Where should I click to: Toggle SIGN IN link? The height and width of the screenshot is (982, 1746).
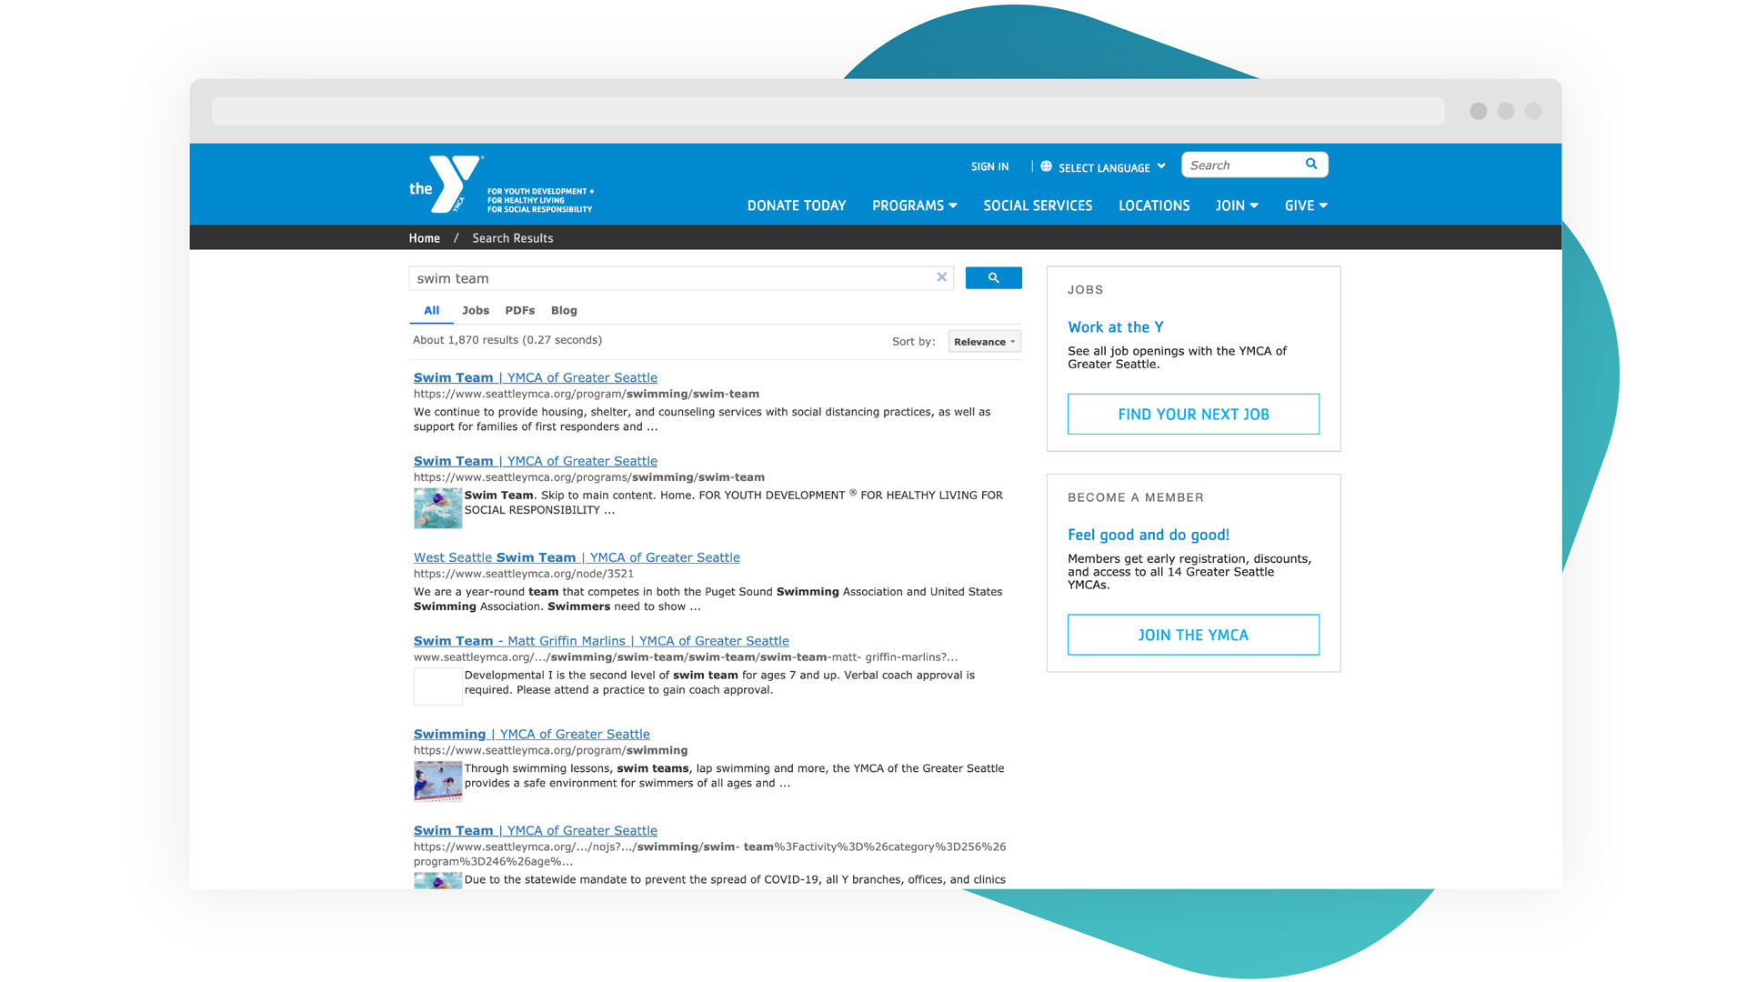[x=990, y=166]
